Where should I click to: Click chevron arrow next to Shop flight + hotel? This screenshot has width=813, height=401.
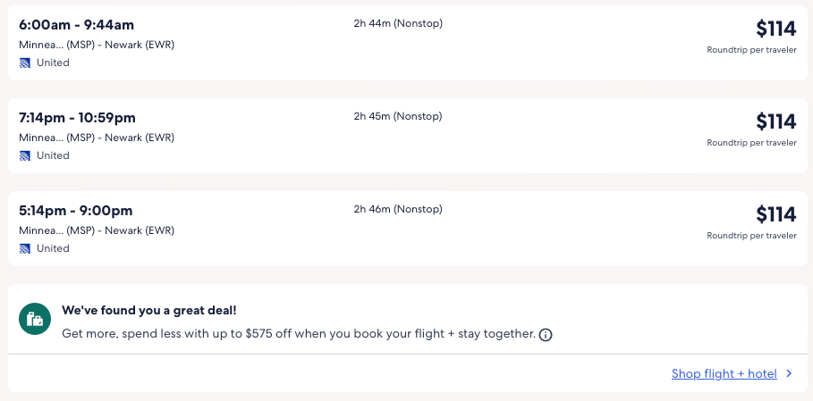click(x=789, y=374)
